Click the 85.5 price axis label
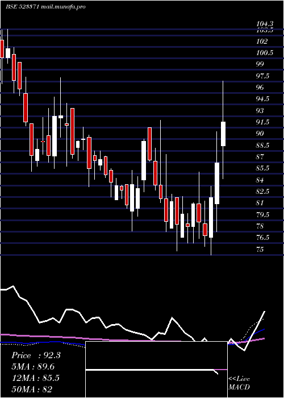 (262, 168)
